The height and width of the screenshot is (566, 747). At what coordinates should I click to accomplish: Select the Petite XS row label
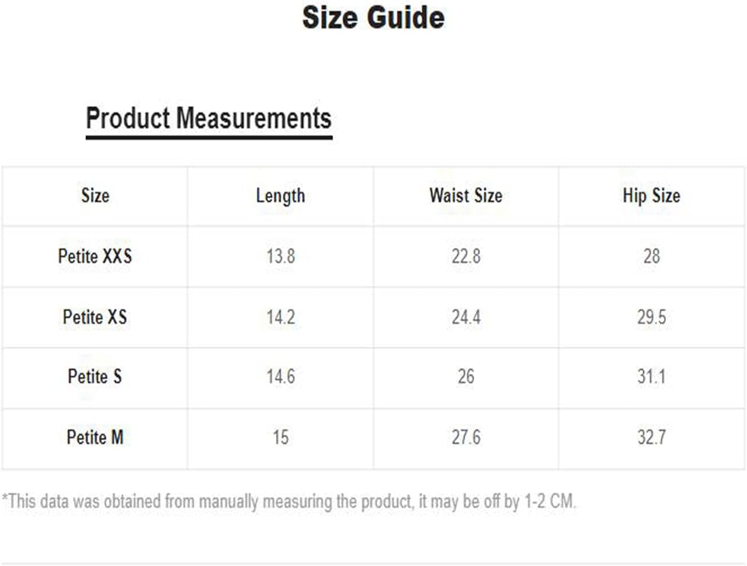[95, 317]
